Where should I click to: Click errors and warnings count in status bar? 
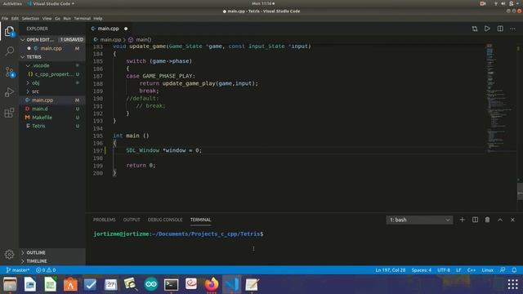pos(46,270)
